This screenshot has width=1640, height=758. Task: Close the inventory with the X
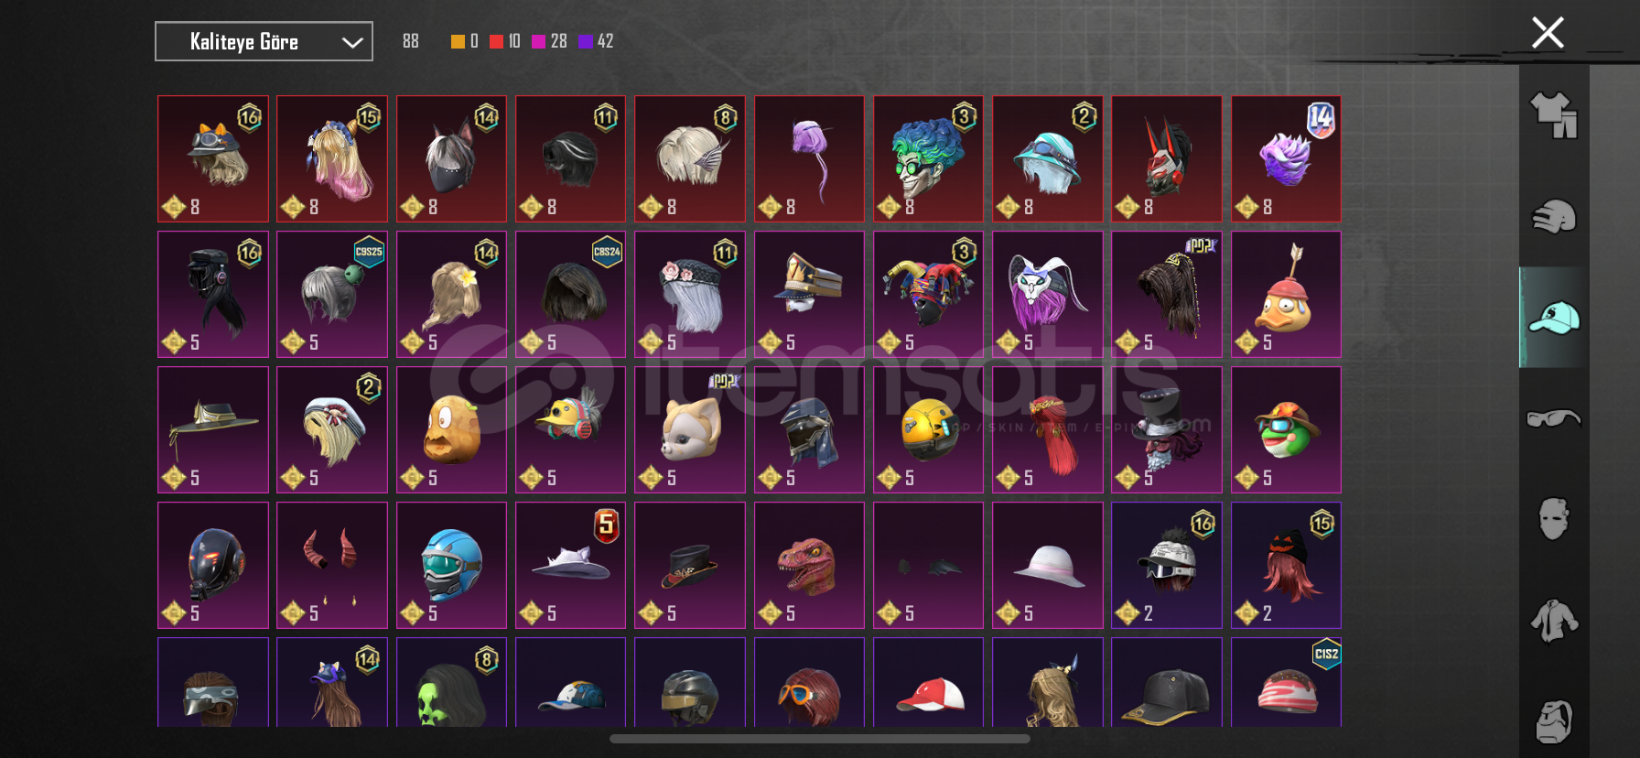[1548, 33]
